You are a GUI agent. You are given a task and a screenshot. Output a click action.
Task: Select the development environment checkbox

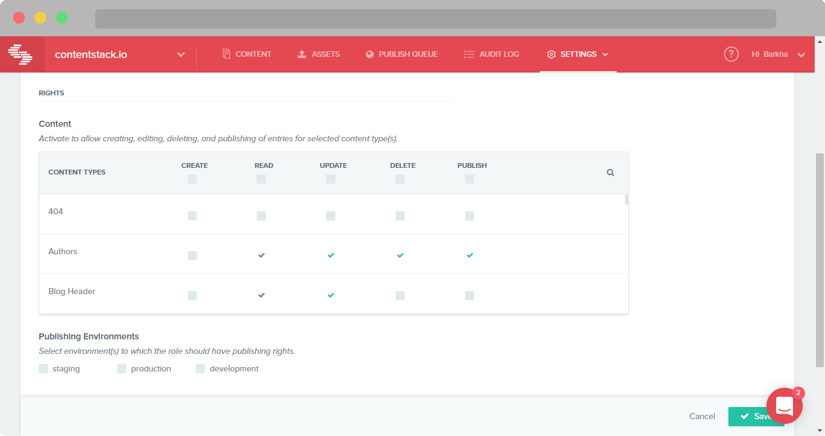[x=200, y=368]
